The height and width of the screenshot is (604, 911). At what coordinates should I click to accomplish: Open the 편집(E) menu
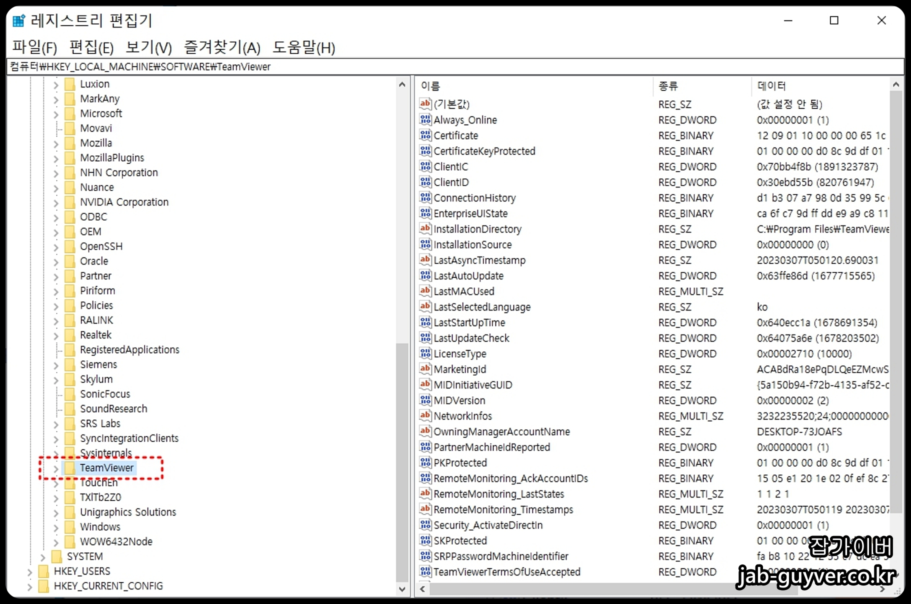click(91, 47)
